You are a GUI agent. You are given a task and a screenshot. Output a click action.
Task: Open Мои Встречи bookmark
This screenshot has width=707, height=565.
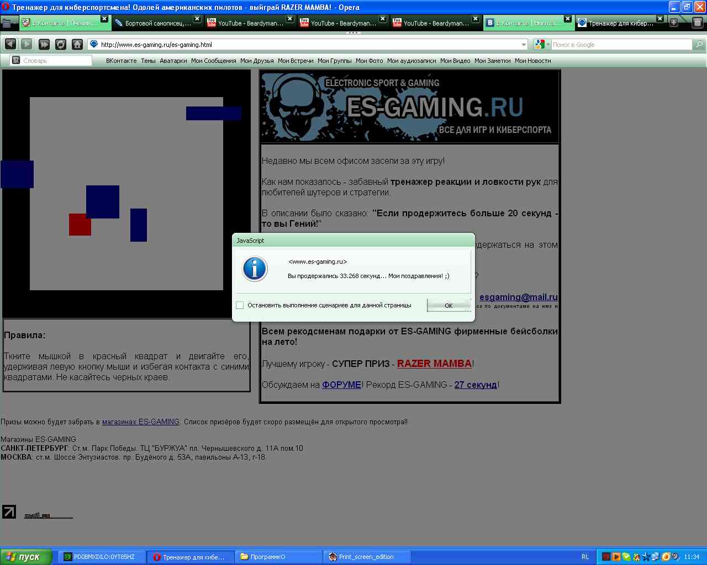[296, 61]
